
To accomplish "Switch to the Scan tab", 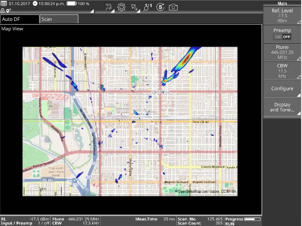I will 59,19.
